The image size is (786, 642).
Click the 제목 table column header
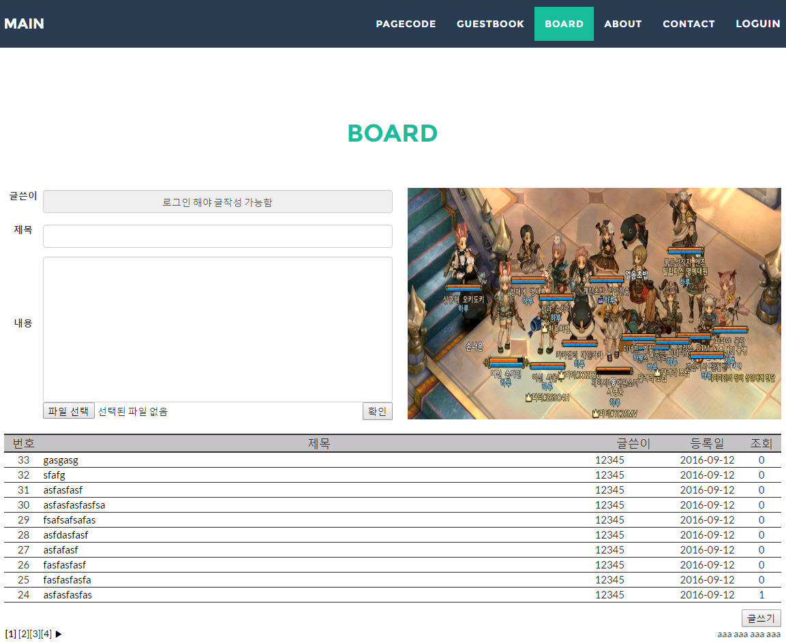[x=319, y=444]
